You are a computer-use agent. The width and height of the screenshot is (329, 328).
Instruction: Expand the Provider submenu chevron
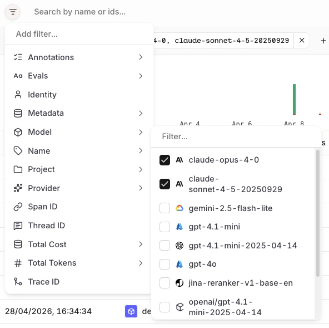(141, 188)
